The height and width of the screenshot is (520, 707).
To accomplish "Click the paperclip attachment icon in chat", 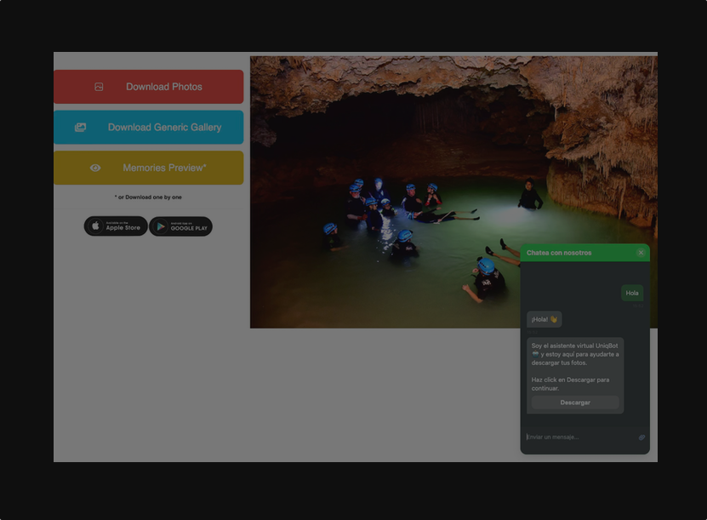I will (641, 437).
